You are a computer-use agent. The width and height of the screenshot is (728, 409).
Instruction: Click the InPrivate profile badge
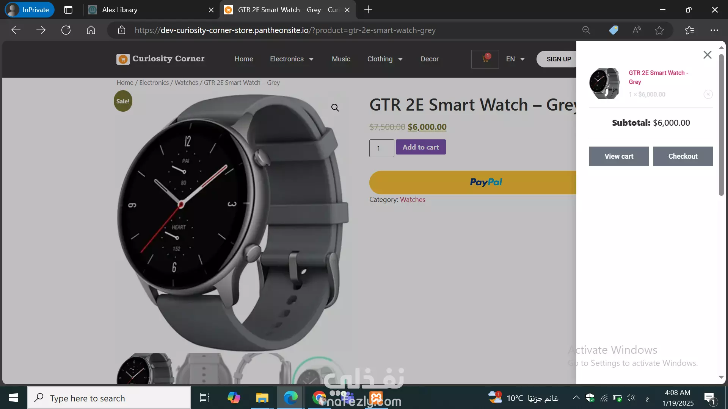[x=30, y=10]
